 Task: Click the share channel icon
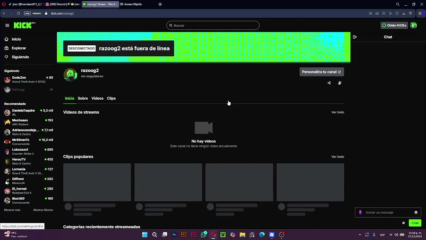[x=329, y=83]
